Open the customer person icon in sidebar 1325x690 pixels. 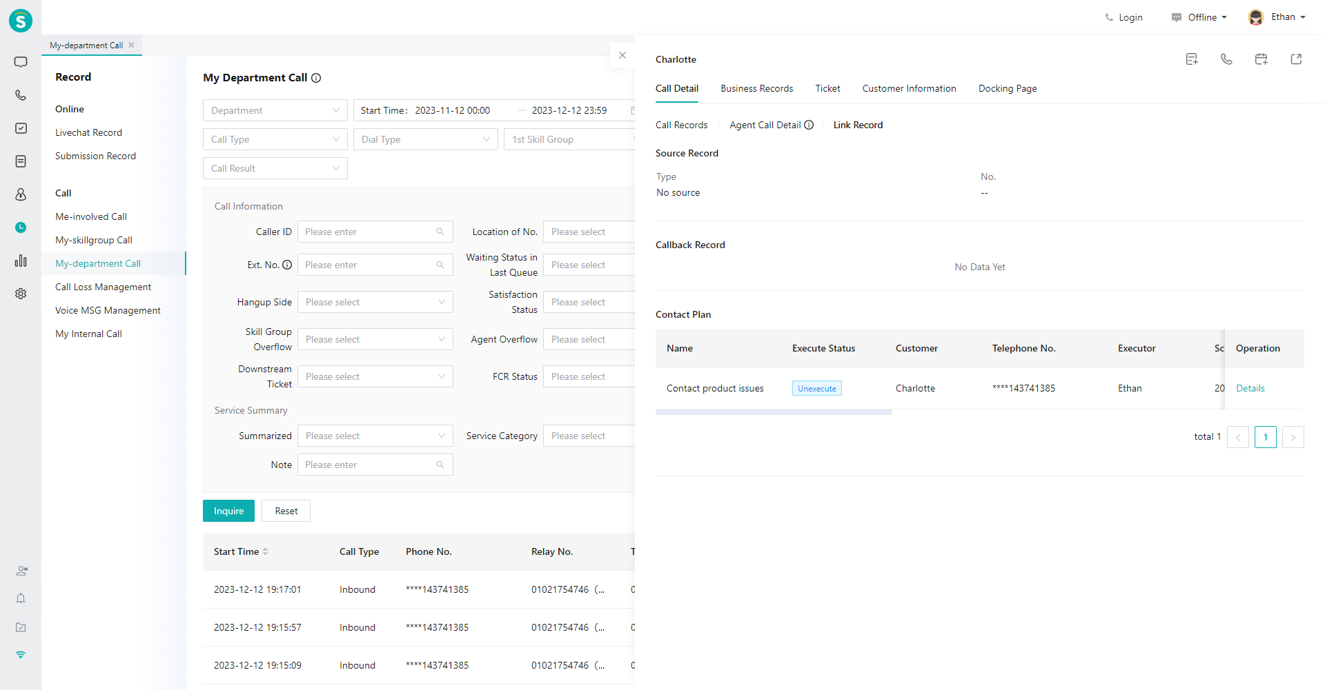(x=21, y=194)
